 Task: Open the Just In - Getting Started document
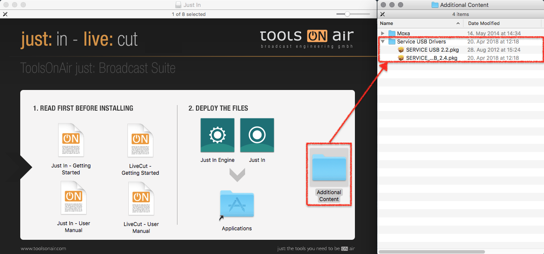(71, 140)
